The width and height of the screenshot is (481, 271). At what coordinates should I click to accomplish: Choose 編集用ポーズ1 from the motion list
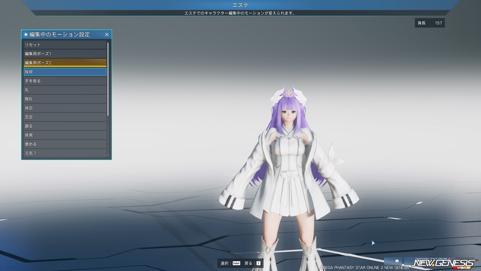click(x=65, y=54)
